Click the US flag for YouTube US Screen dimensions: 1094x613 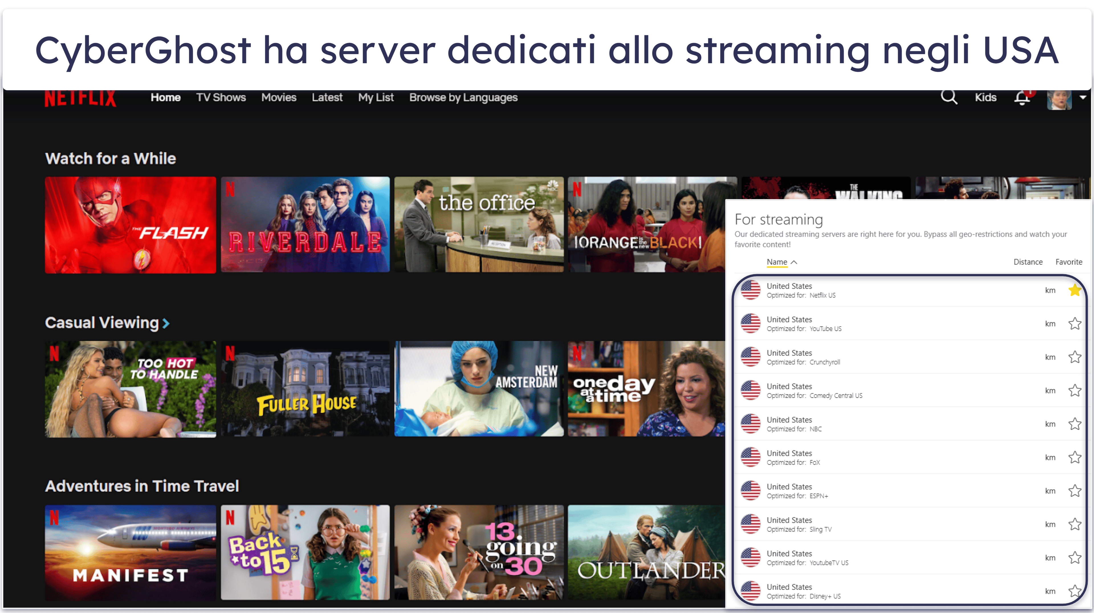[x=750, y=324]
